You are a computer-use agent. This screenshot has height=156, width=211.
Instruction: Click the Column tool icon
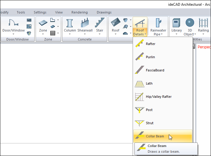pos(70,23)
